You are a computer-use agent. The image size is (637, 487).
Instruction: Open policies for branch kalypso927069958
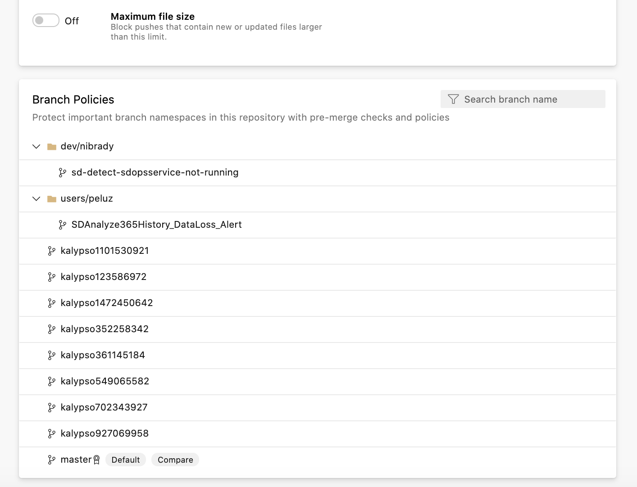tap(105, 433)
